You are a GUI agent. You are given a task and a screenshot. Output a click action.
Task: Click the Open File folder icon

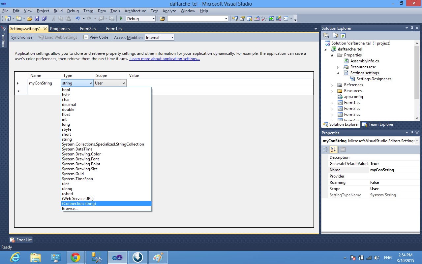pos(30,19)
